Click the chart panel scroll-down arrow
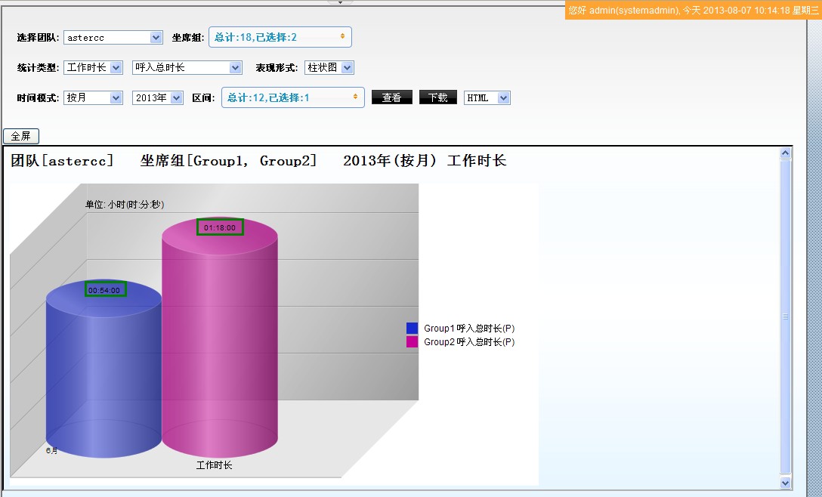This screenshot has height=497, width=822. click(x=785, y=483)
